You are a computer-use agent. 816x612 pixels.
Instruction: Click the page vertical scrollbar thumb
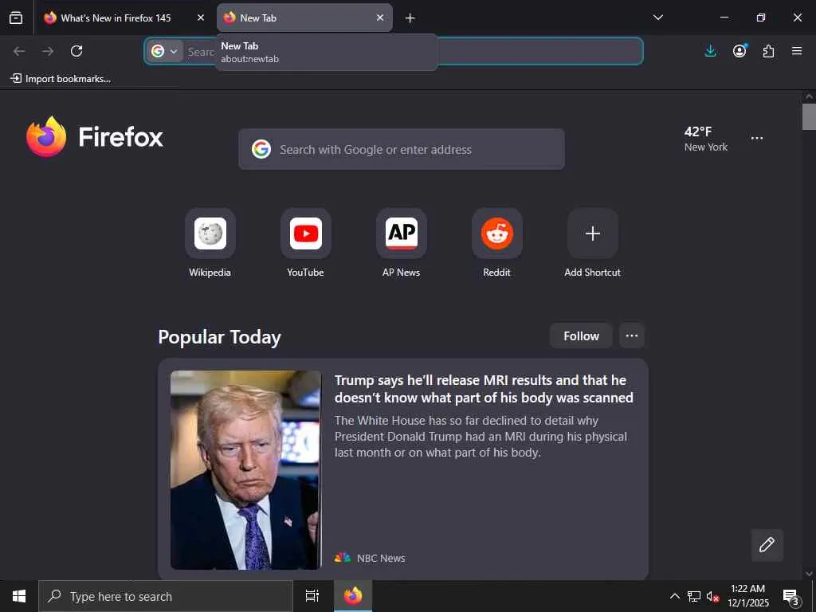pos(809,116)
